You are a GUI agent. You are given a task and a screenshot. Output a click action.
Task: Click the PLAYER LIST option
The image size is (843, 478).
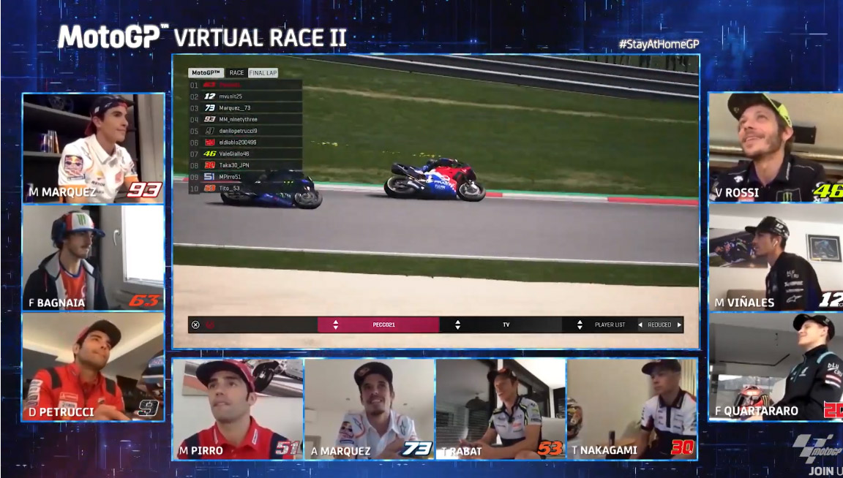pyautogui.click(x=610, y=325)
